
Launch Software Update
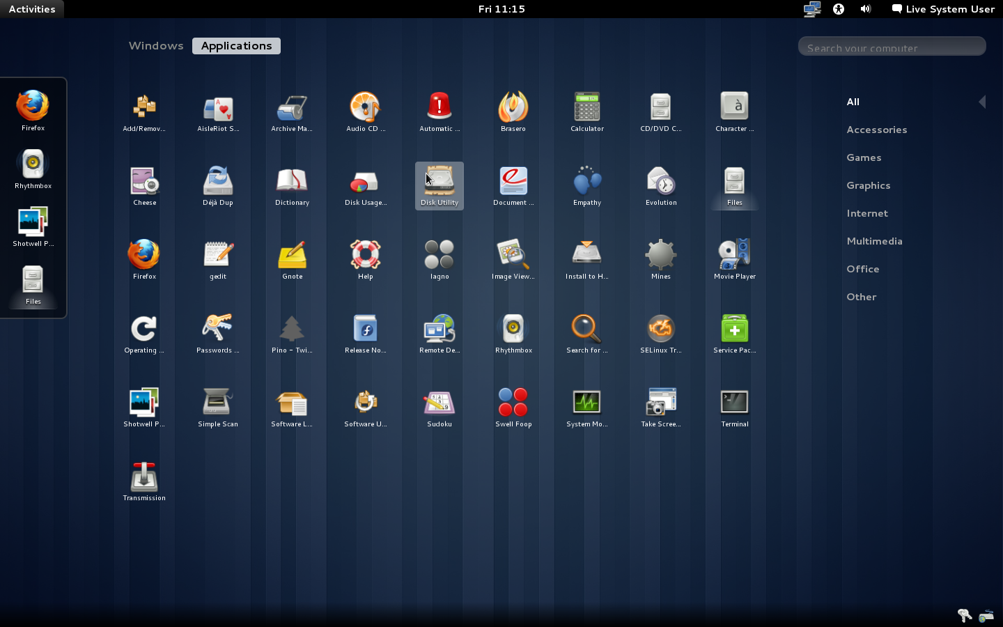pos(366,408)
